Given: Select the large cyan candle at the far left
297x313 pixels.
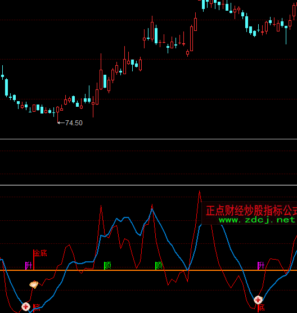Looking at the screenshot, I should click(x=7, y=88).
